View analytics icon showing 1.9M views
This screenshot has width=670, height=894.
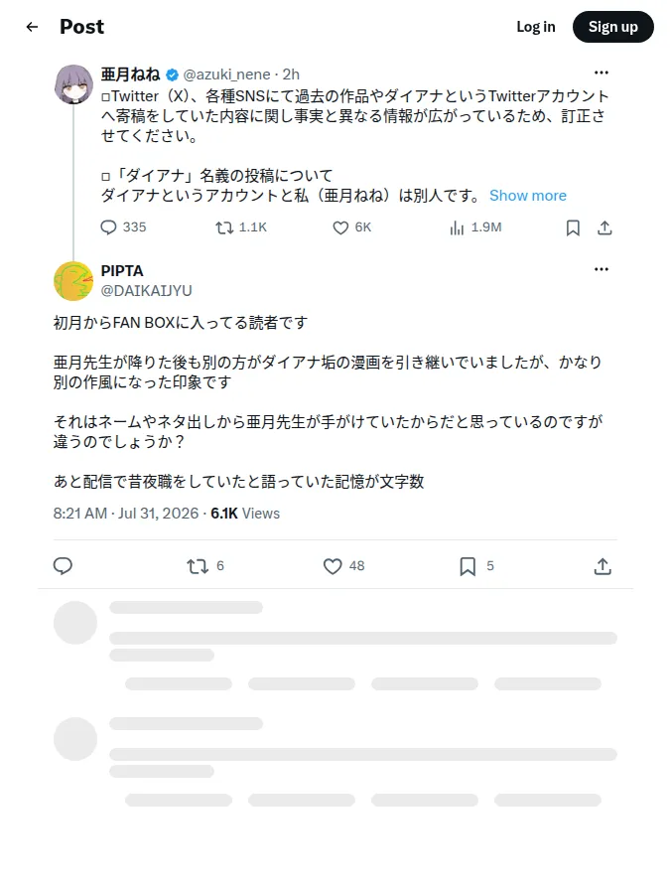click(457, 228)
